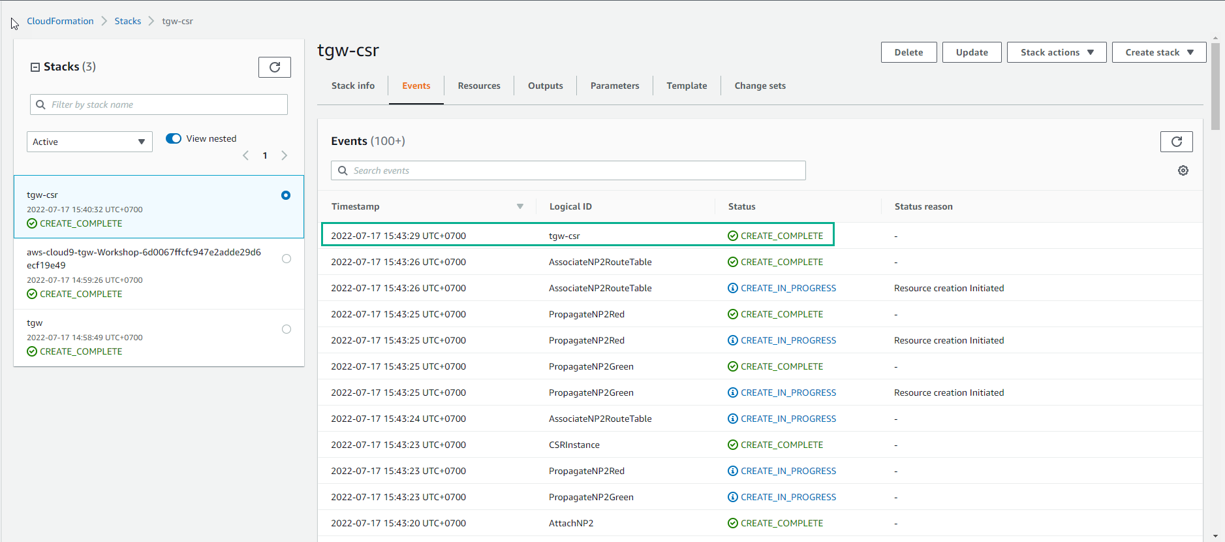Screen dimensions: 1225x542
Task: Click CSRInstance logical ID cell
Action: (x=574, y=445)
